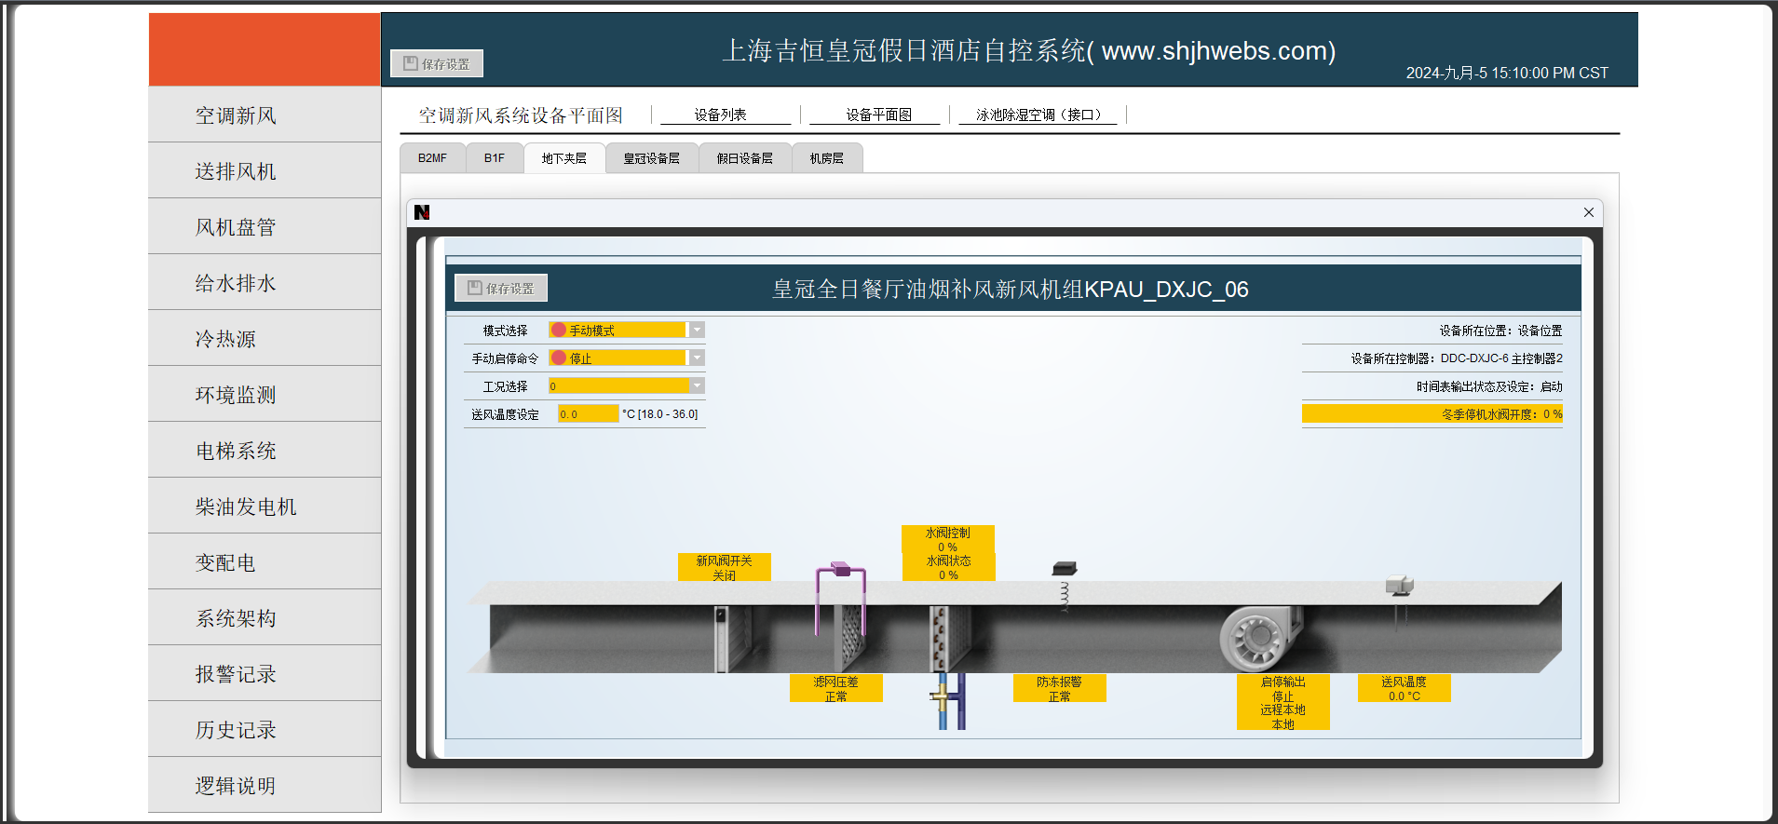Click the supply fan icon
Image resolution: width=1778 pixels, height=824 pixels.
(1260, 638)
